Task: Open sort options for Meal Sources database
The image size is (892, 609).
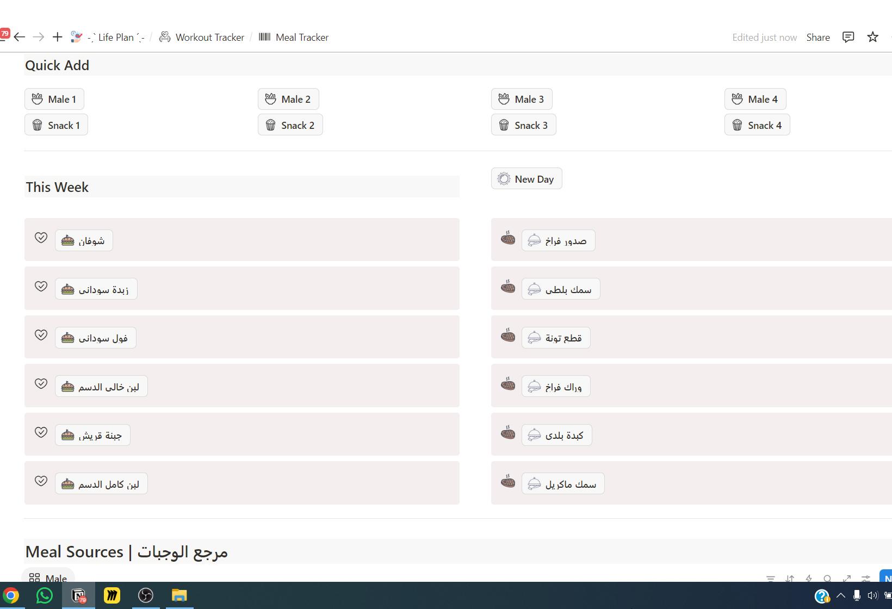Action: [790, 579]
